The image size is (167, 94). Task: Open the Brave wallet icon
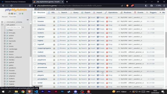(151, 5)
